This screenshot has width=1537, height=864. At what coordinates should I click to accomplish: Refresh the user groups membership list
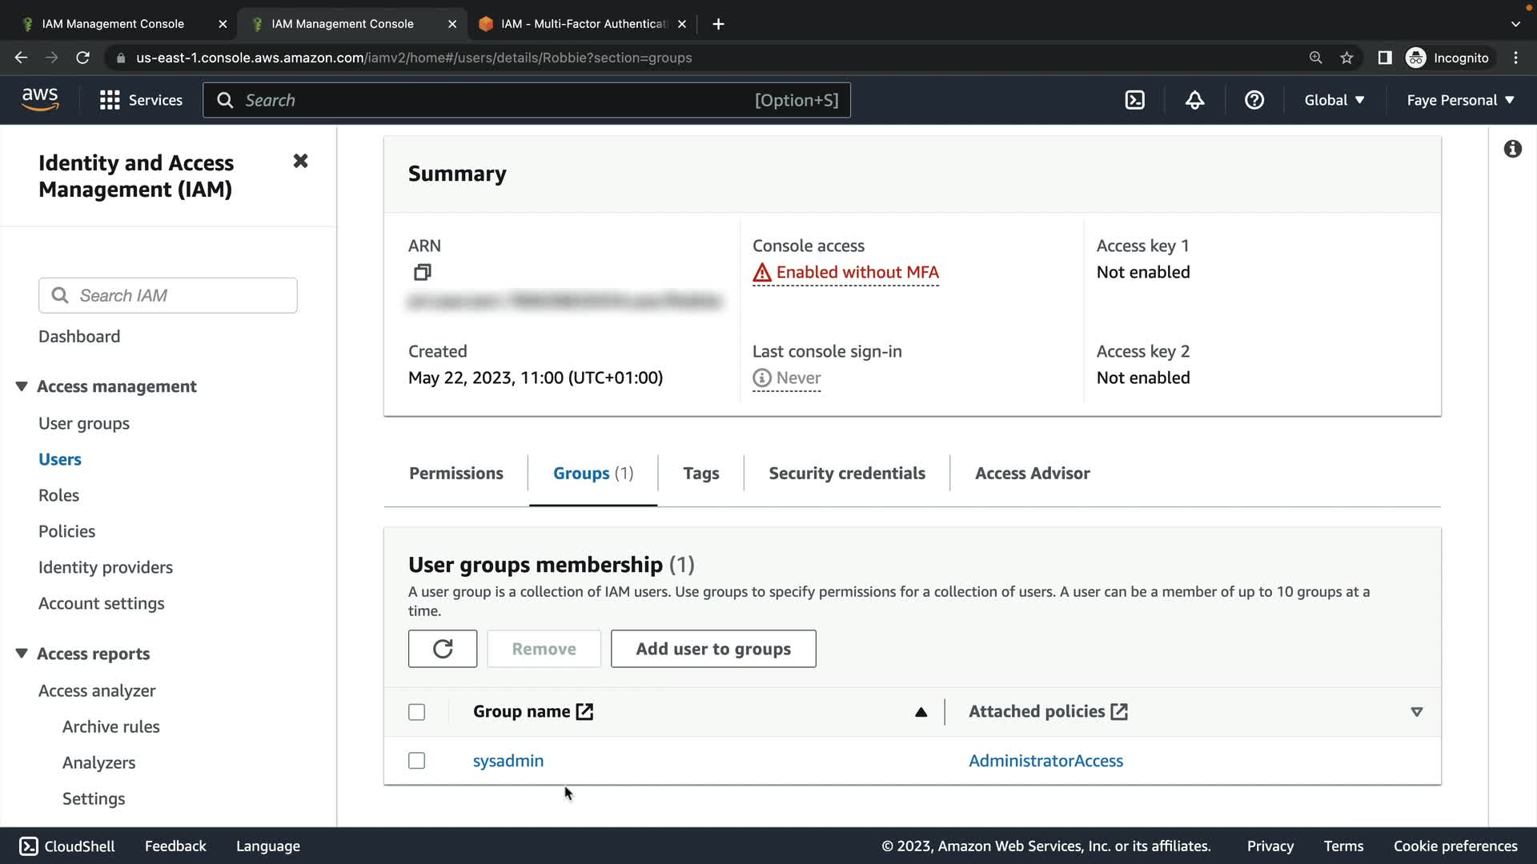(443, 649)
